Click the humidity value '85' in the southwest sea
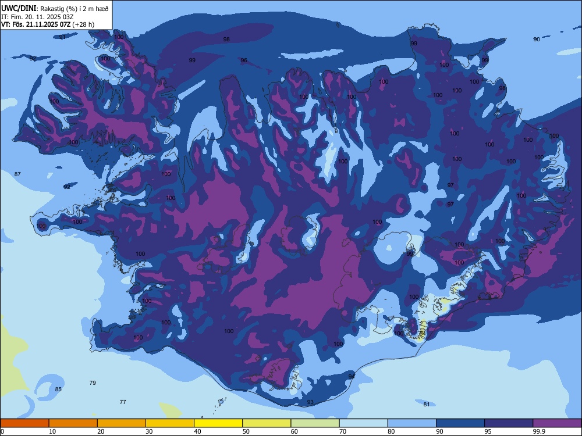The image size is (582, 436). coord(58,389)
